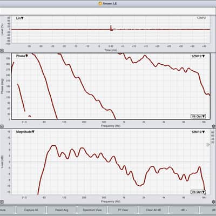This screenshot has height=216, width=216.
Task: Collapse the magnitude plot pane arrow
Action: 2,202
